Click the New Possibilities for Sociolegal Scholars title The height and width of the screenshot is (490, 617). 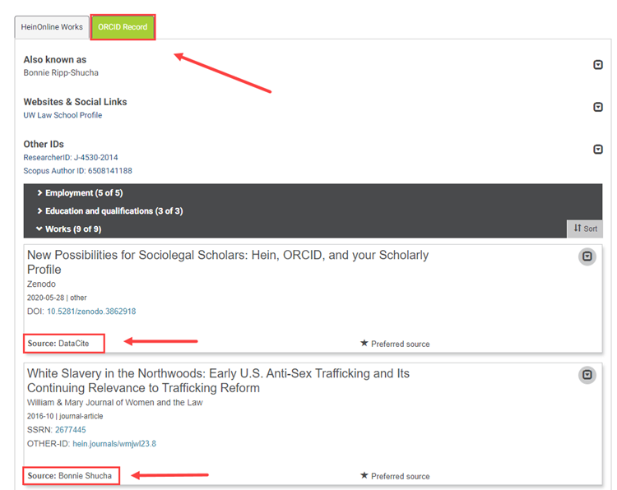(228, 262)
